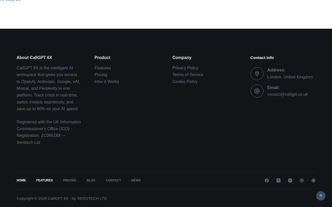Click the Address: label

coord(276,70)
